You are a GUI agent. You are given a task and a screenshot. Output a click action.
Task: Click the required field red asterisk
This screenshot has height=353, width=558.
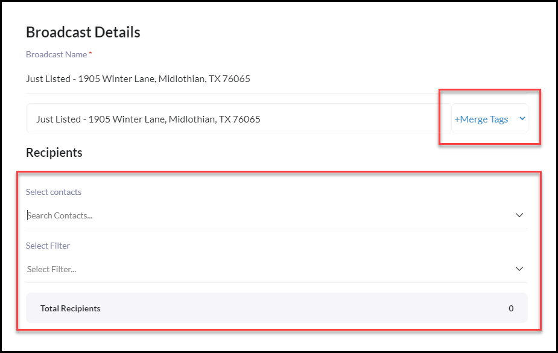pos(90,52)
